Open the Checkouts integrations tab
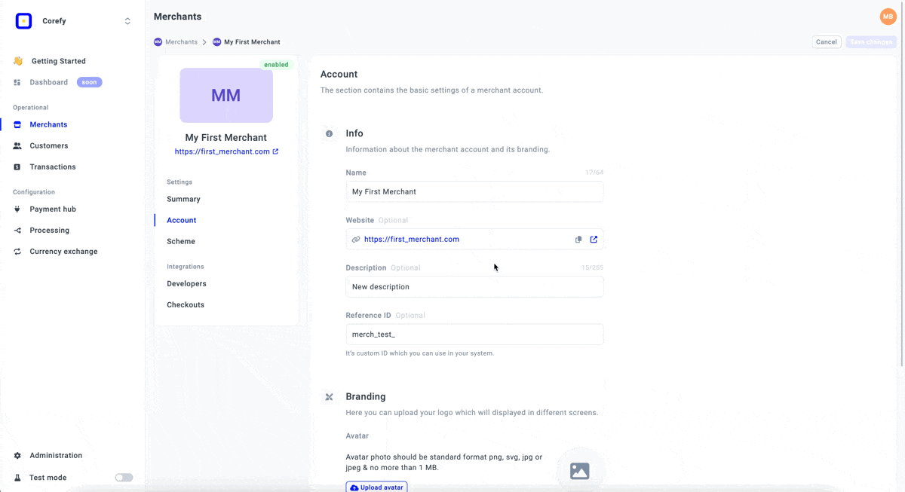The width and height of the screenshot is (905, 492). [x=186, y=304]
